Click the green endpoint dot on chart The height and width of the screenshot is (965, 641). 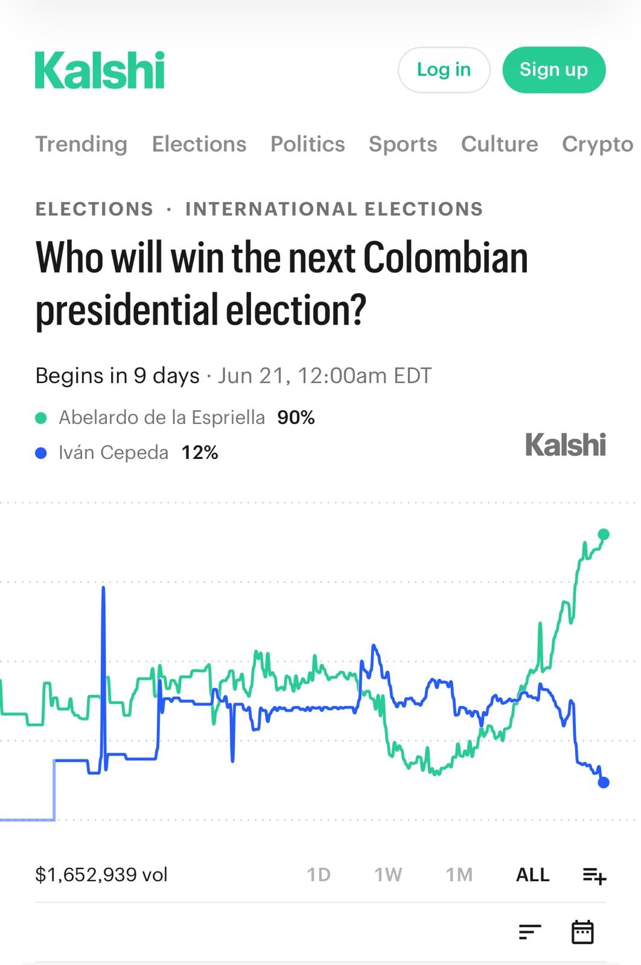604,534
